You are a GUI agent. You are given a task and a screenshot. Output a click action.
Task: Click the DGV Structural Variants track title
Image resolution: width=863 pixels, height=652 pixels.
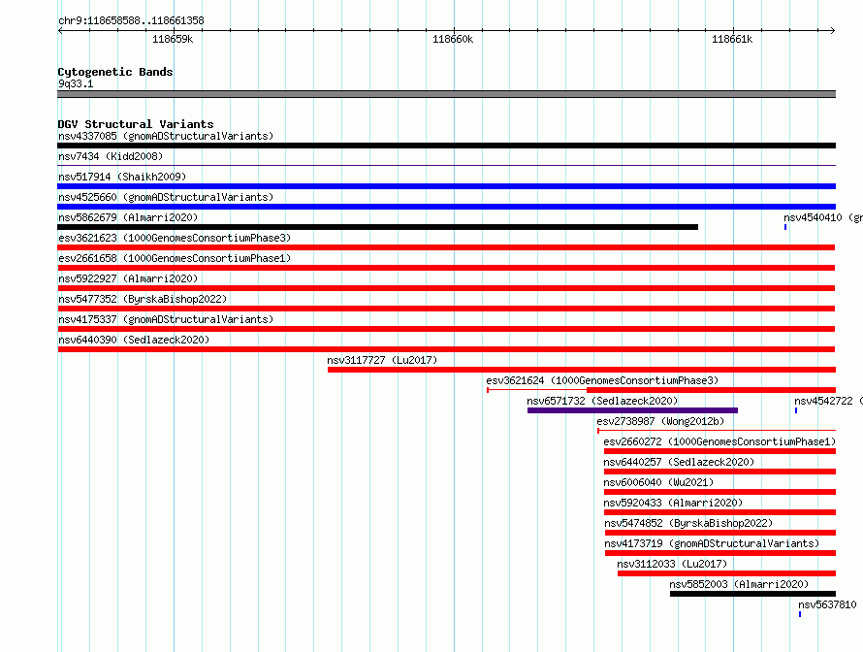pyautogui.click(x=136, y=124)
